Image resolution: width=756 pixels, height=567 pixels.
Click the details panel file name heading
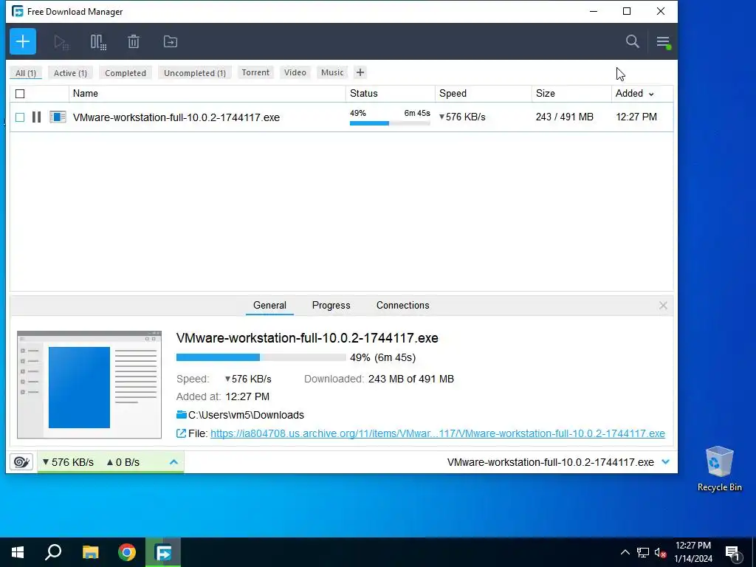pos(307,338)
